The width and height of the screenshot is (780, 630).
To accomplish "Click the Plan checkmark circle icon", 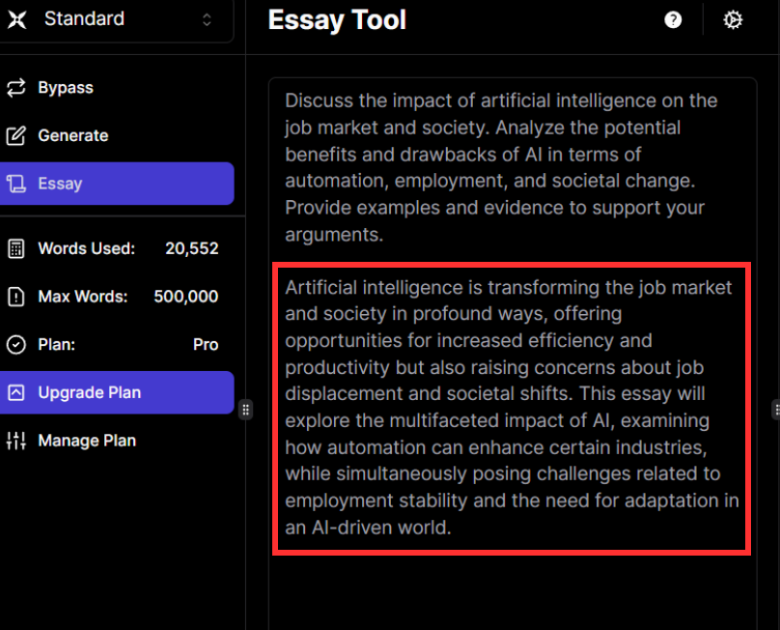I will [x=15, y=345].
